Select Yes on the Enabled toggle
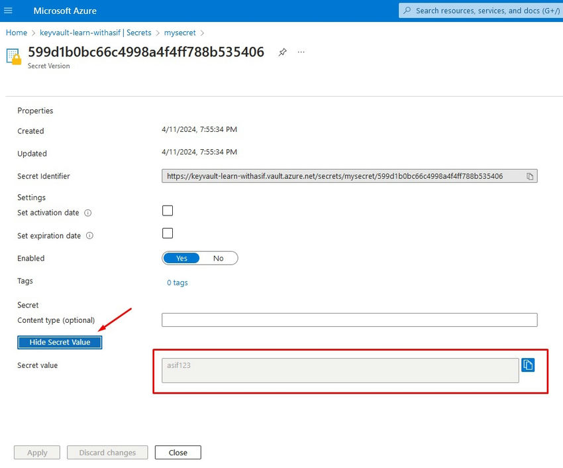Image resolution: width=563 pixels, height=468 pixels. 181,259
